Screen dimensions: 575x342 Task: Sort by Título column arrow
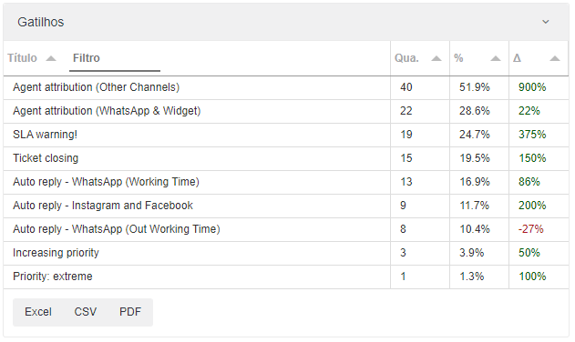pyautogui.click(x=51, y=58)
